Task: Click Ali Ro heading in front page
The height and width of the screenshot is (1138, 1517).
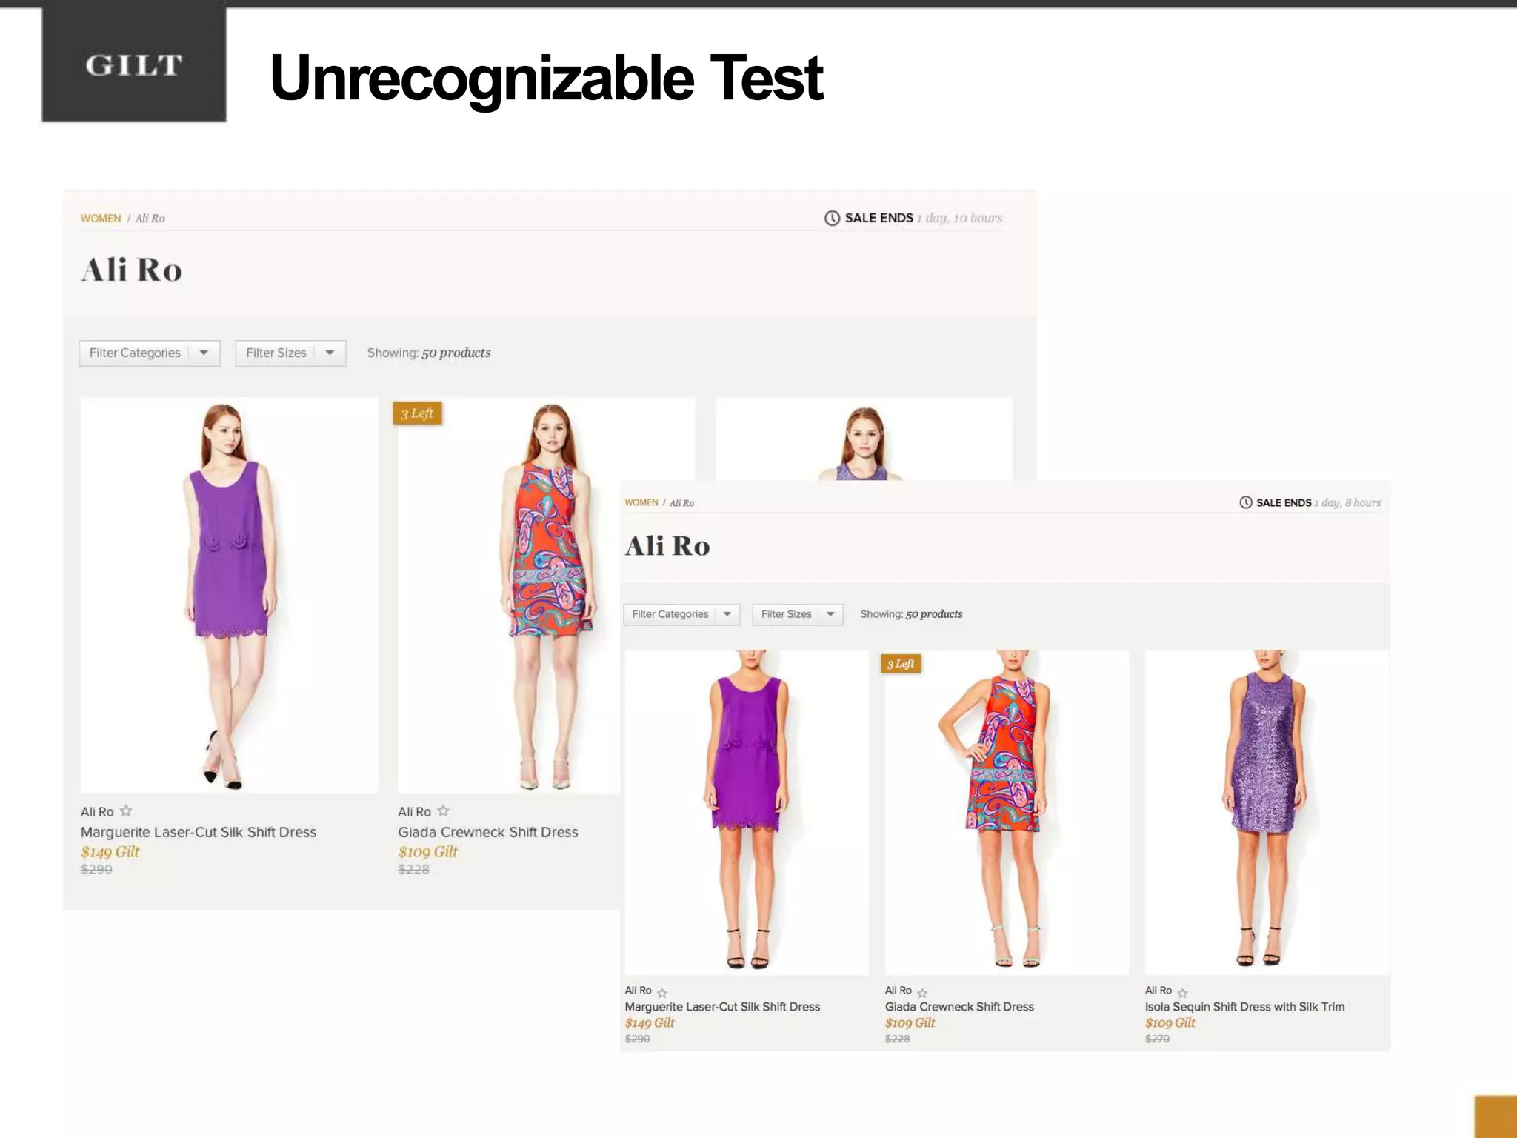Action: pyautogui.click(x=667, y=546)
